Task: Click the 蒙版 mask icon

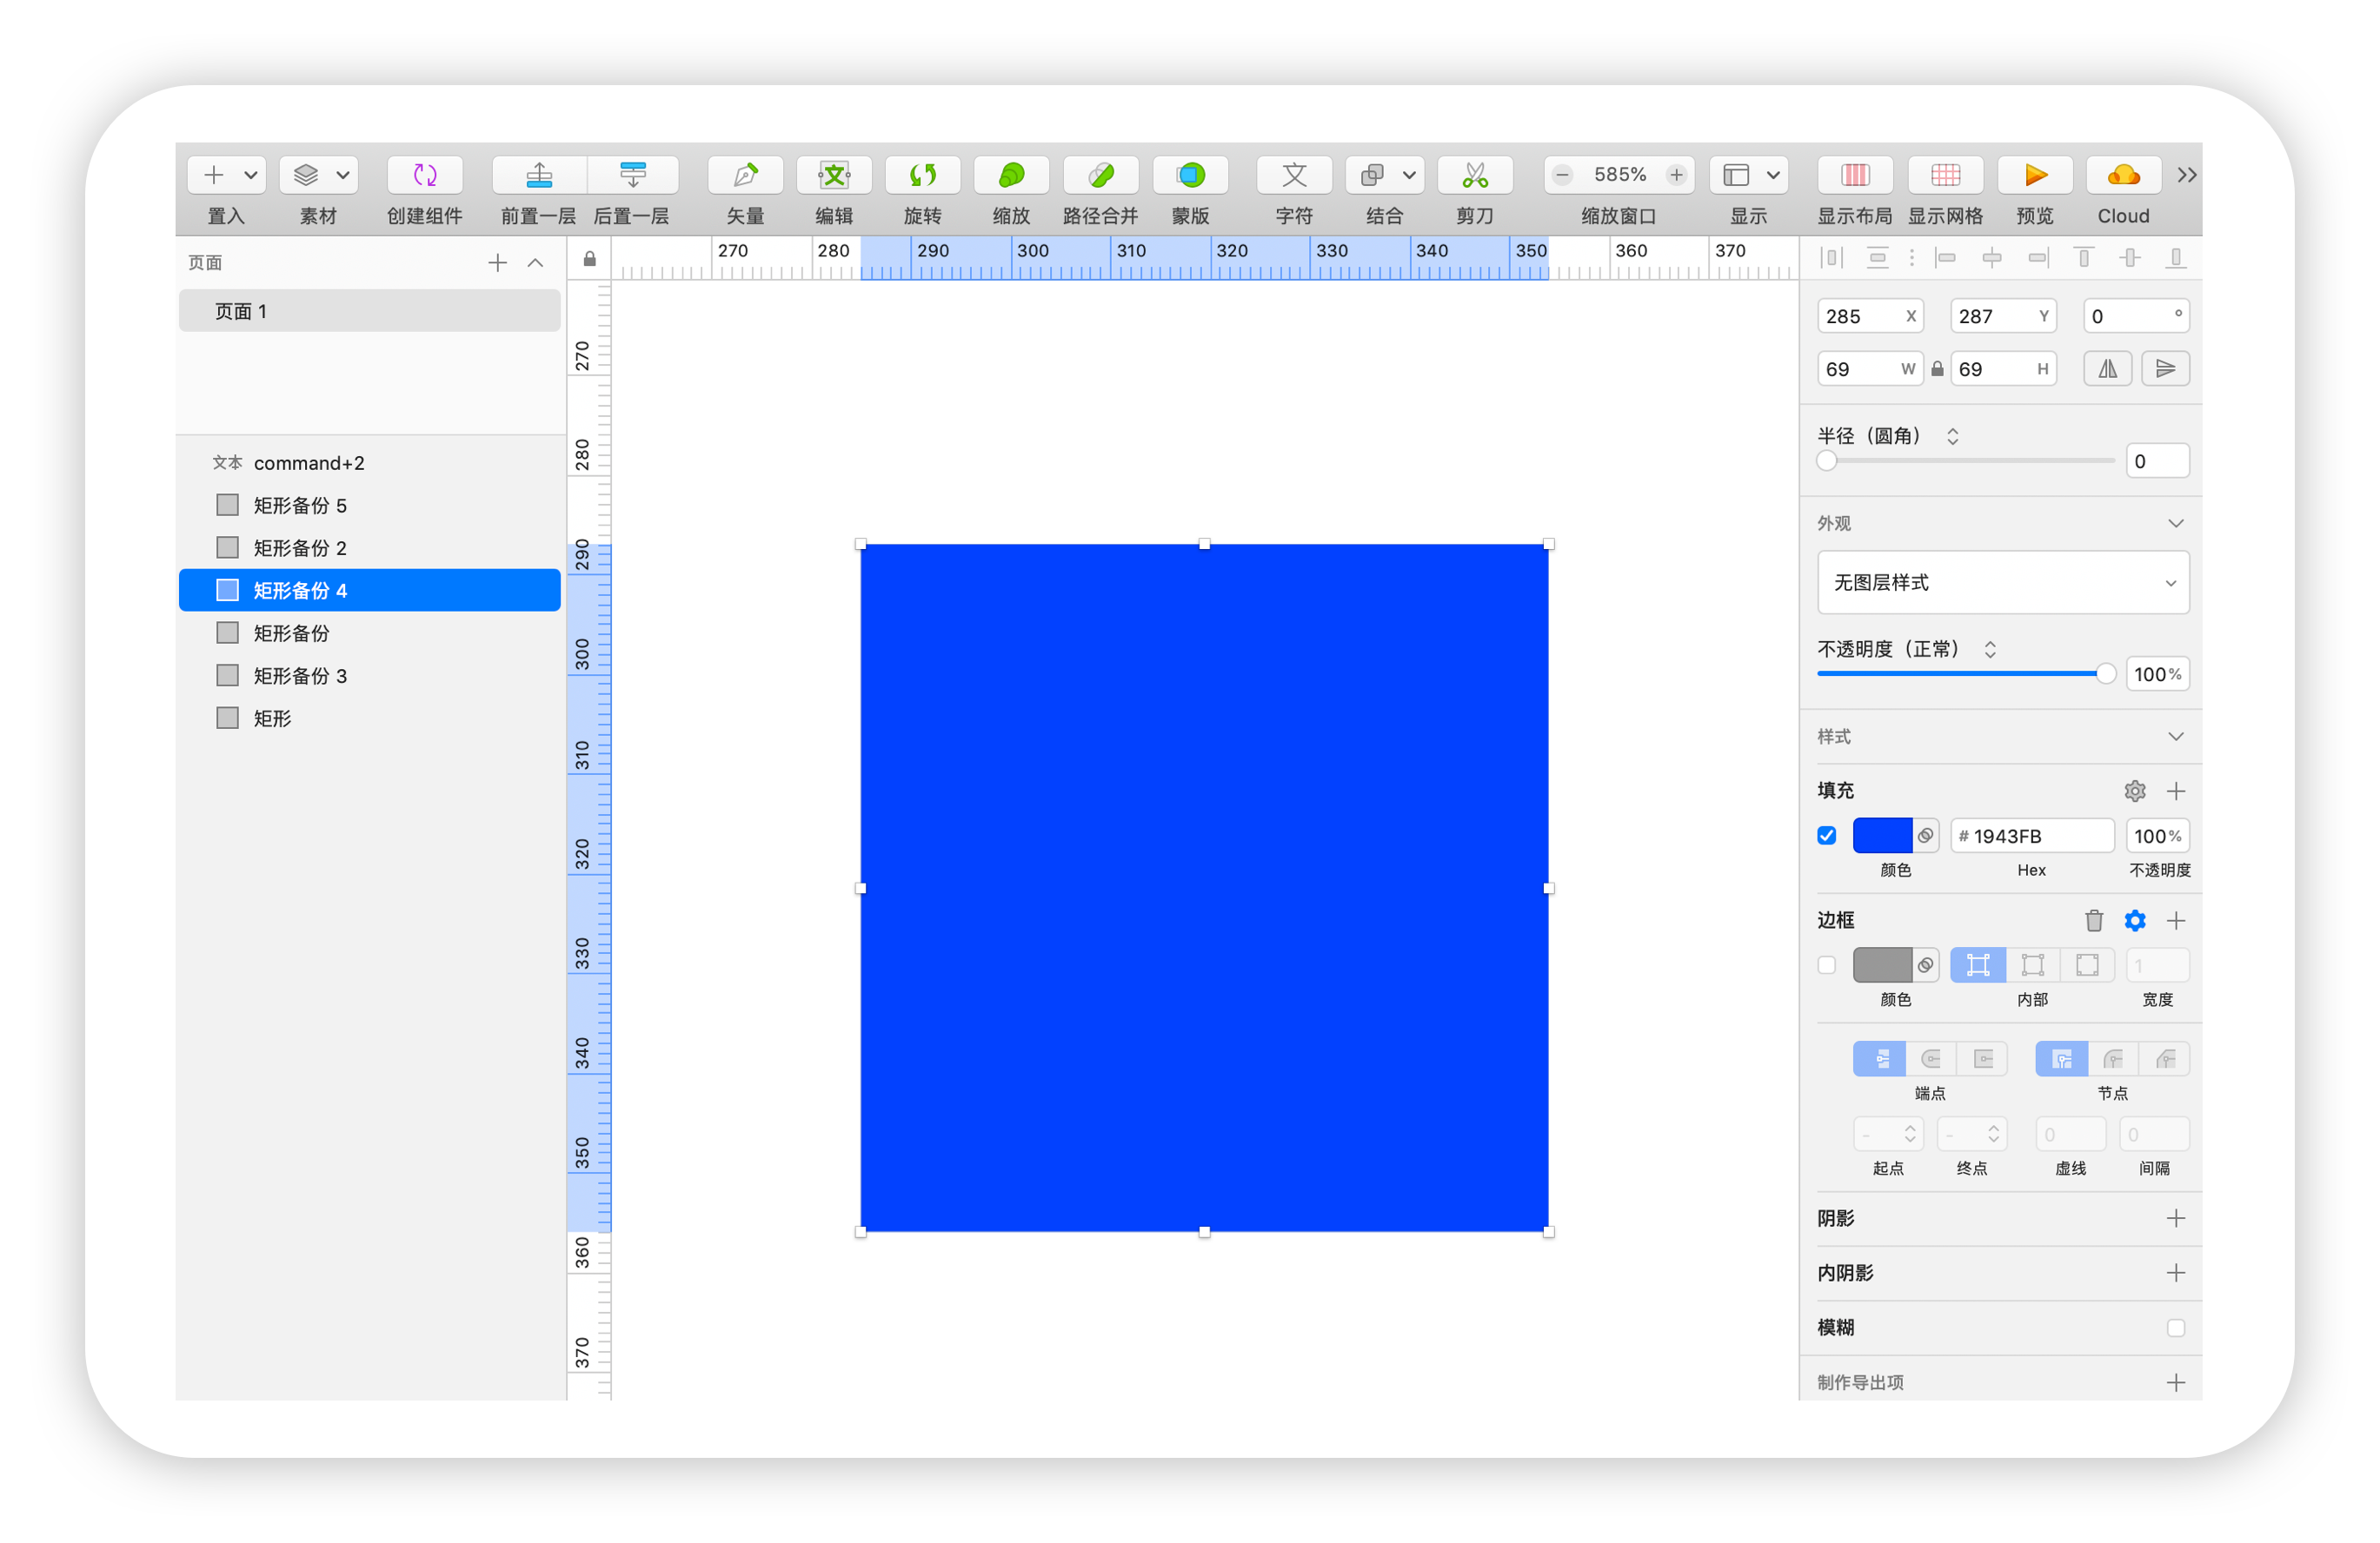Action: [1190, 175]
